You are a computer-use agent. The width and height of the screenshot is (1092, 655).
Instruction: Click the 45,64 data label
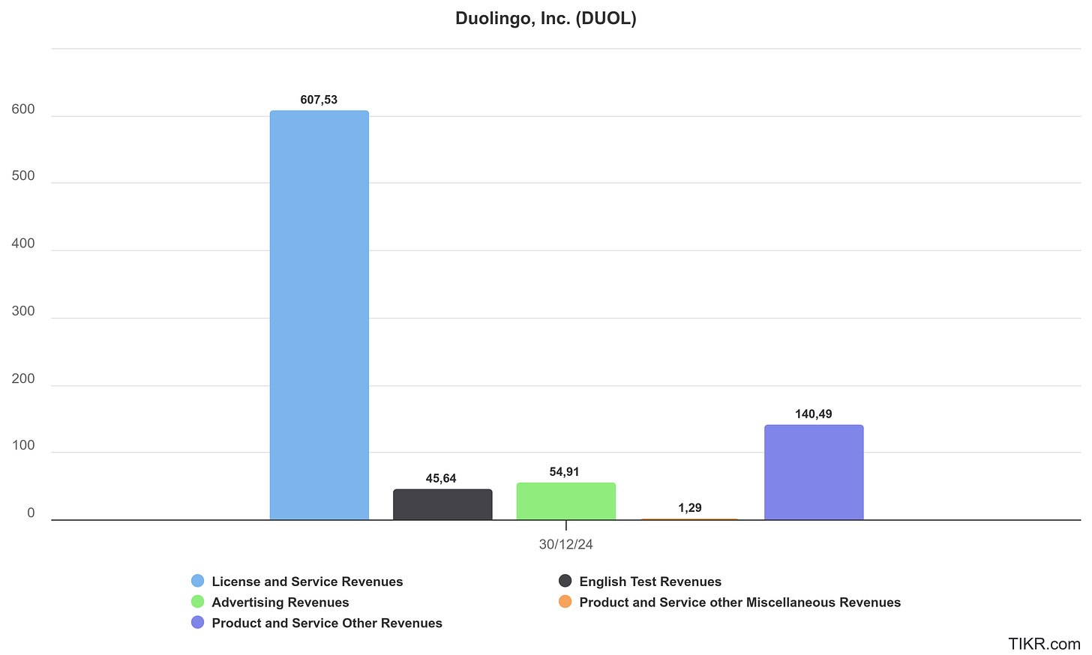click(x=441, y=479)
